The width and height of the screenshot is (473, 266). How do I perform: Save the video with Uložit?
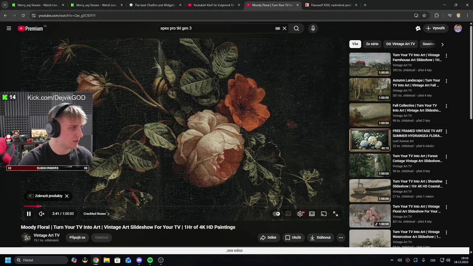click(x=293, y=238)
